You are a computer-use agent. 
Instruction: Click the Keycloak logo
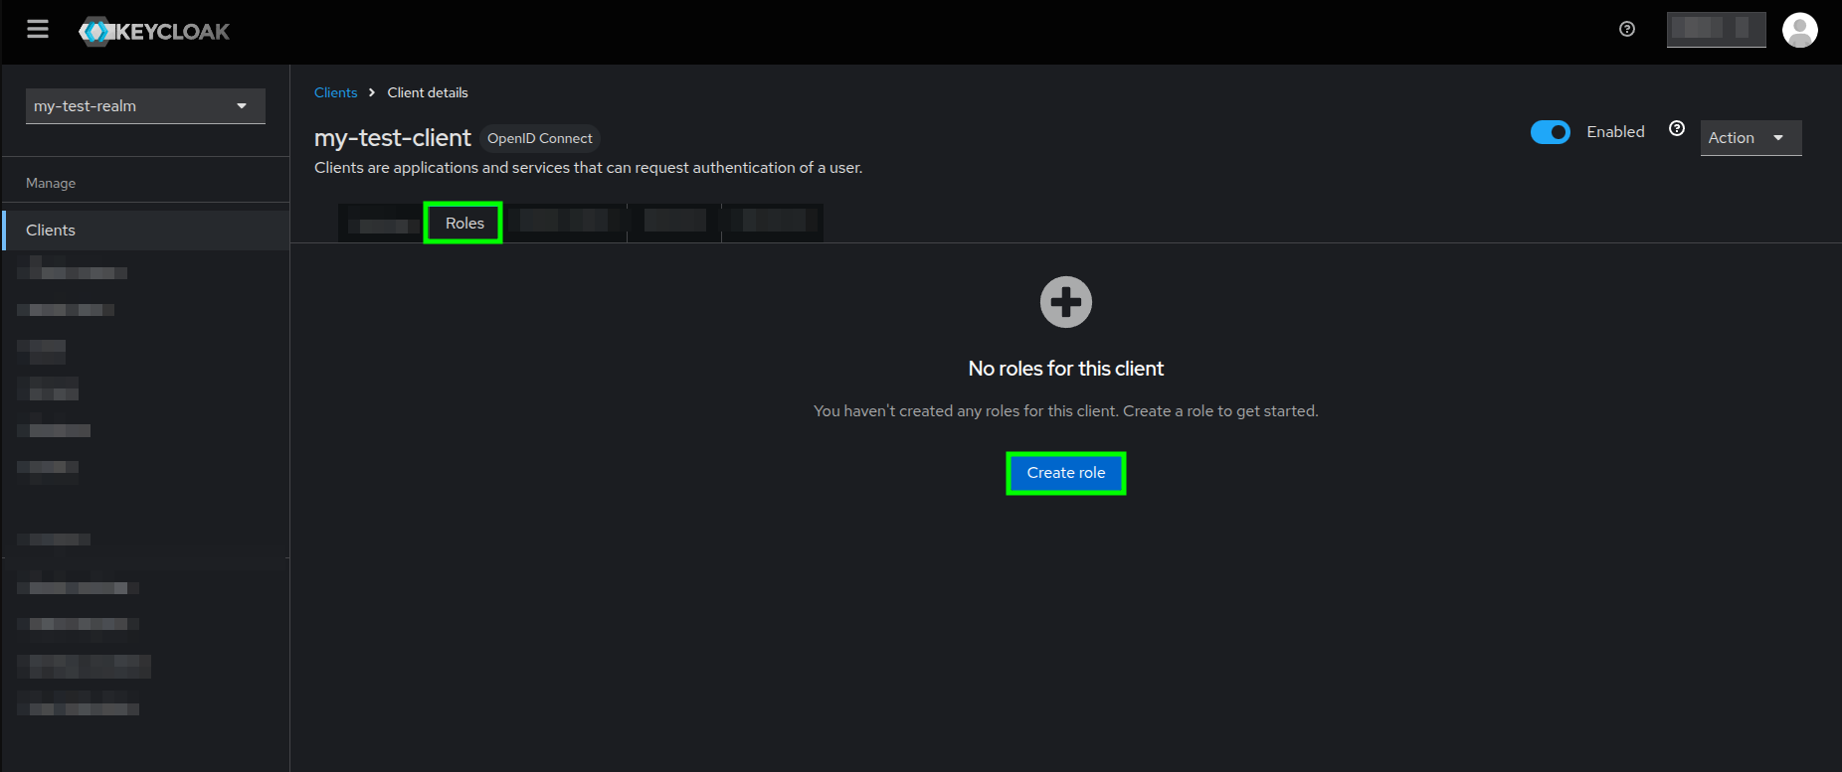point(154,32)
